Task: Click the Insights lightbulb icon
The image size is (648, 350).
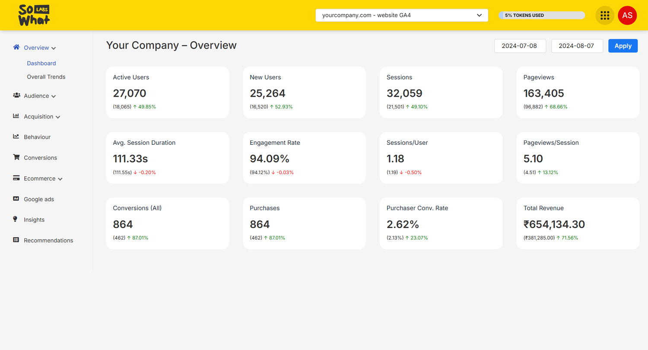Action: point(16,219)
